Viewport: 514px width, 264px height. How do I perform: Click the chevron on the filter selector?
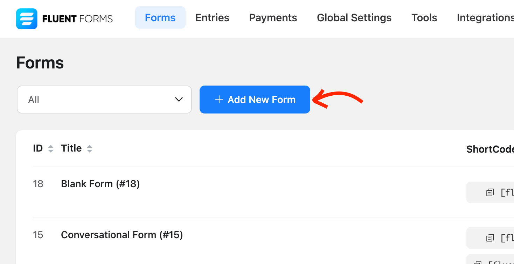(x=179, y=100)
